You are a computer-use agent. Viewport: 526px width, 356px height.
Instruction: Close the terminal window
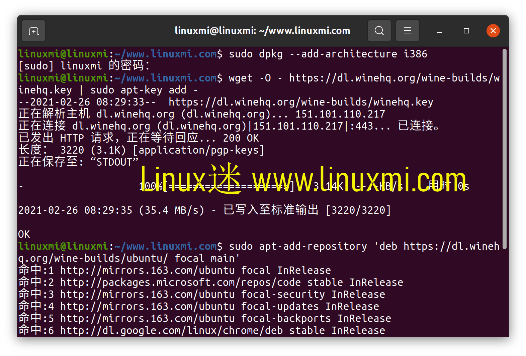click(493, 31)
